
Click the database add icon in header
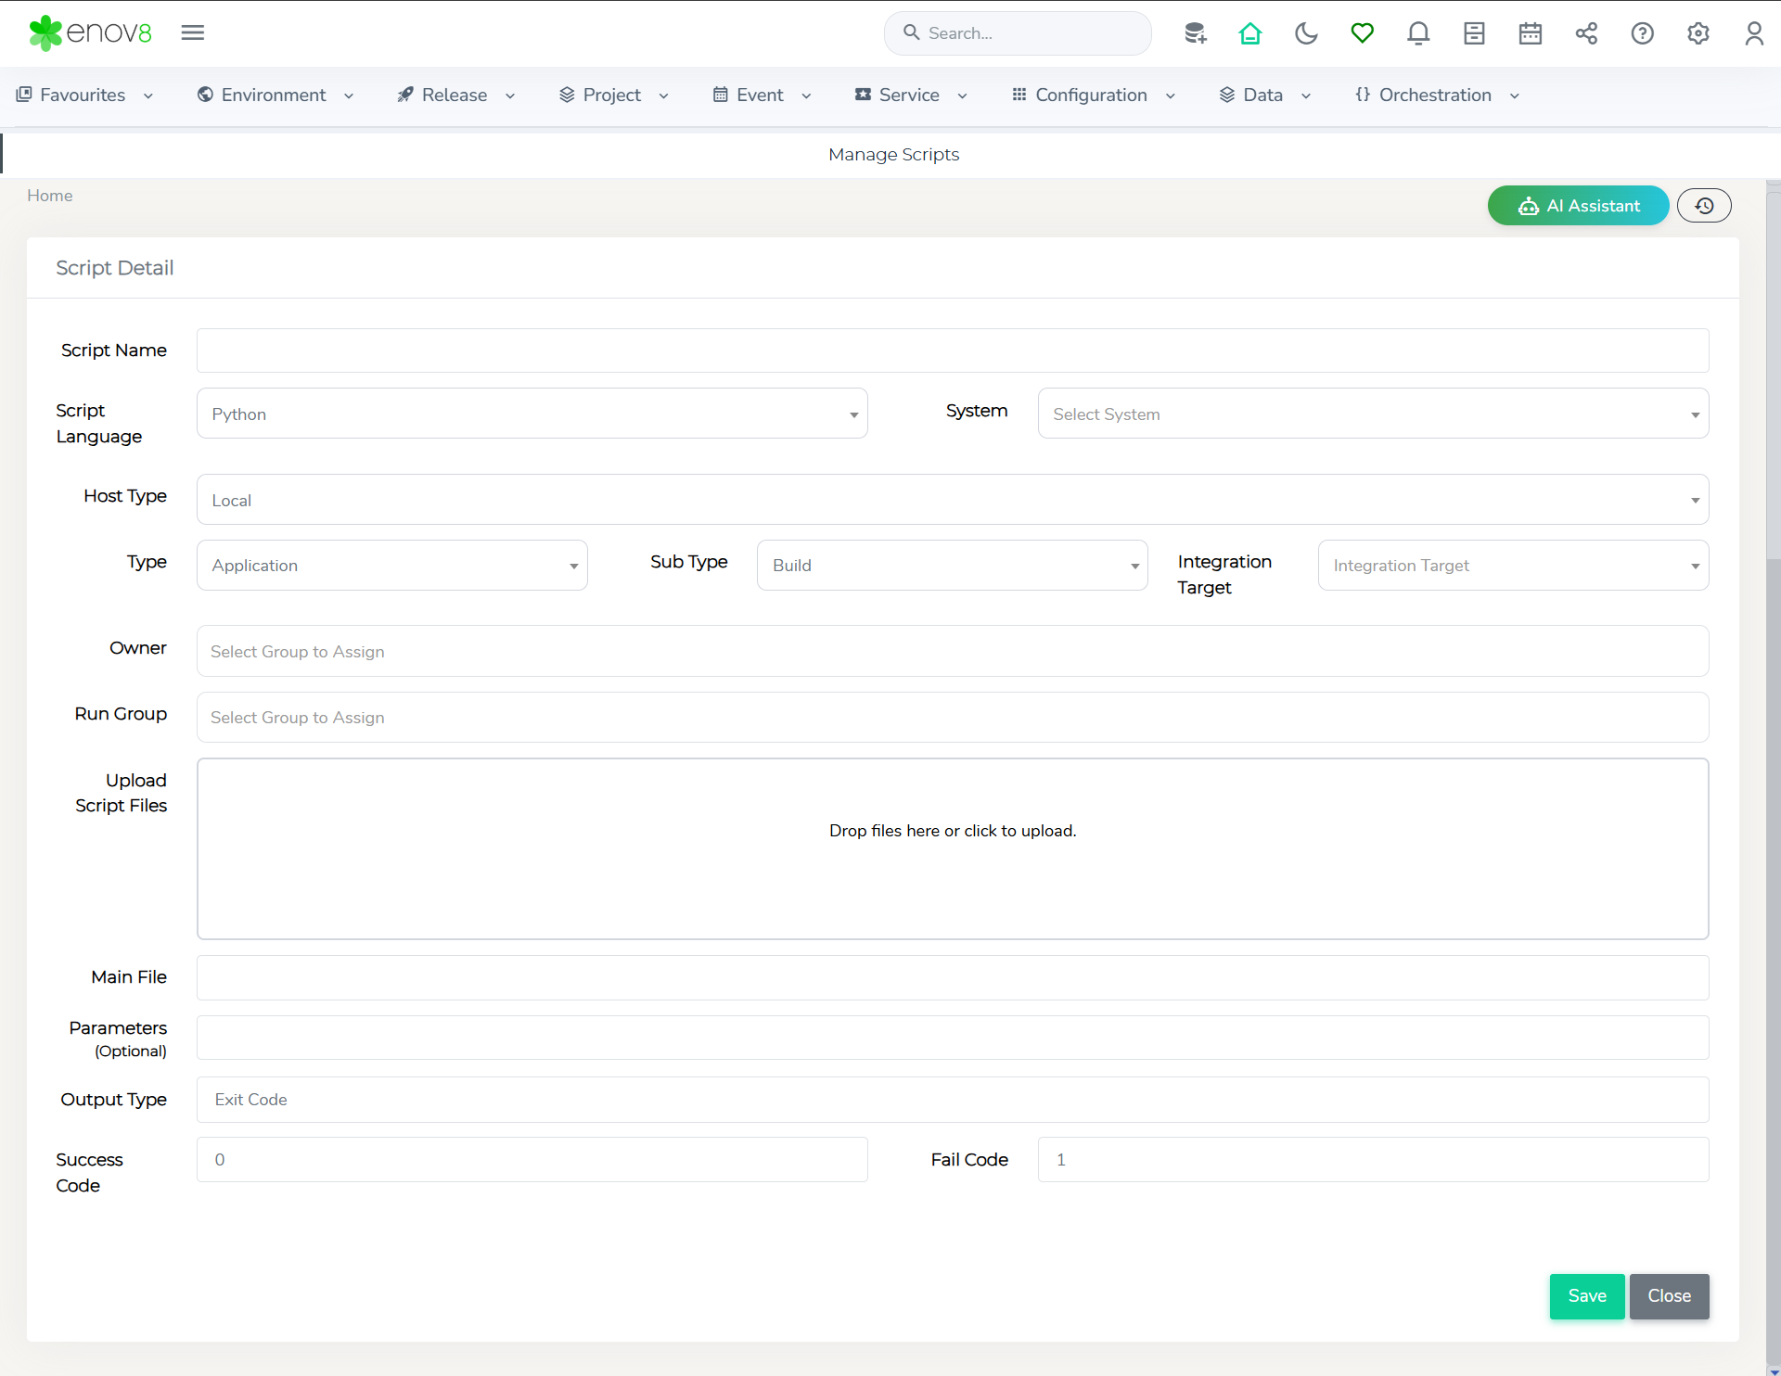pos(1195,33)
